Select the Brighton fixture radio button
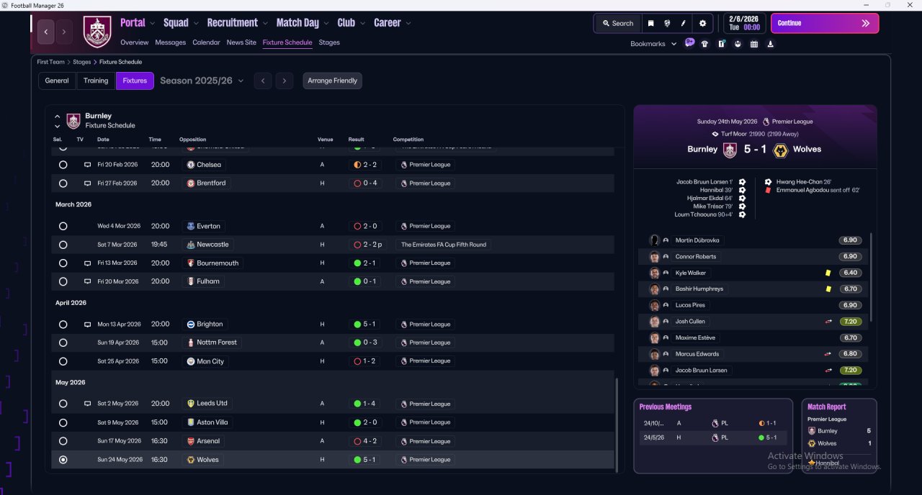 click(63, 324)
